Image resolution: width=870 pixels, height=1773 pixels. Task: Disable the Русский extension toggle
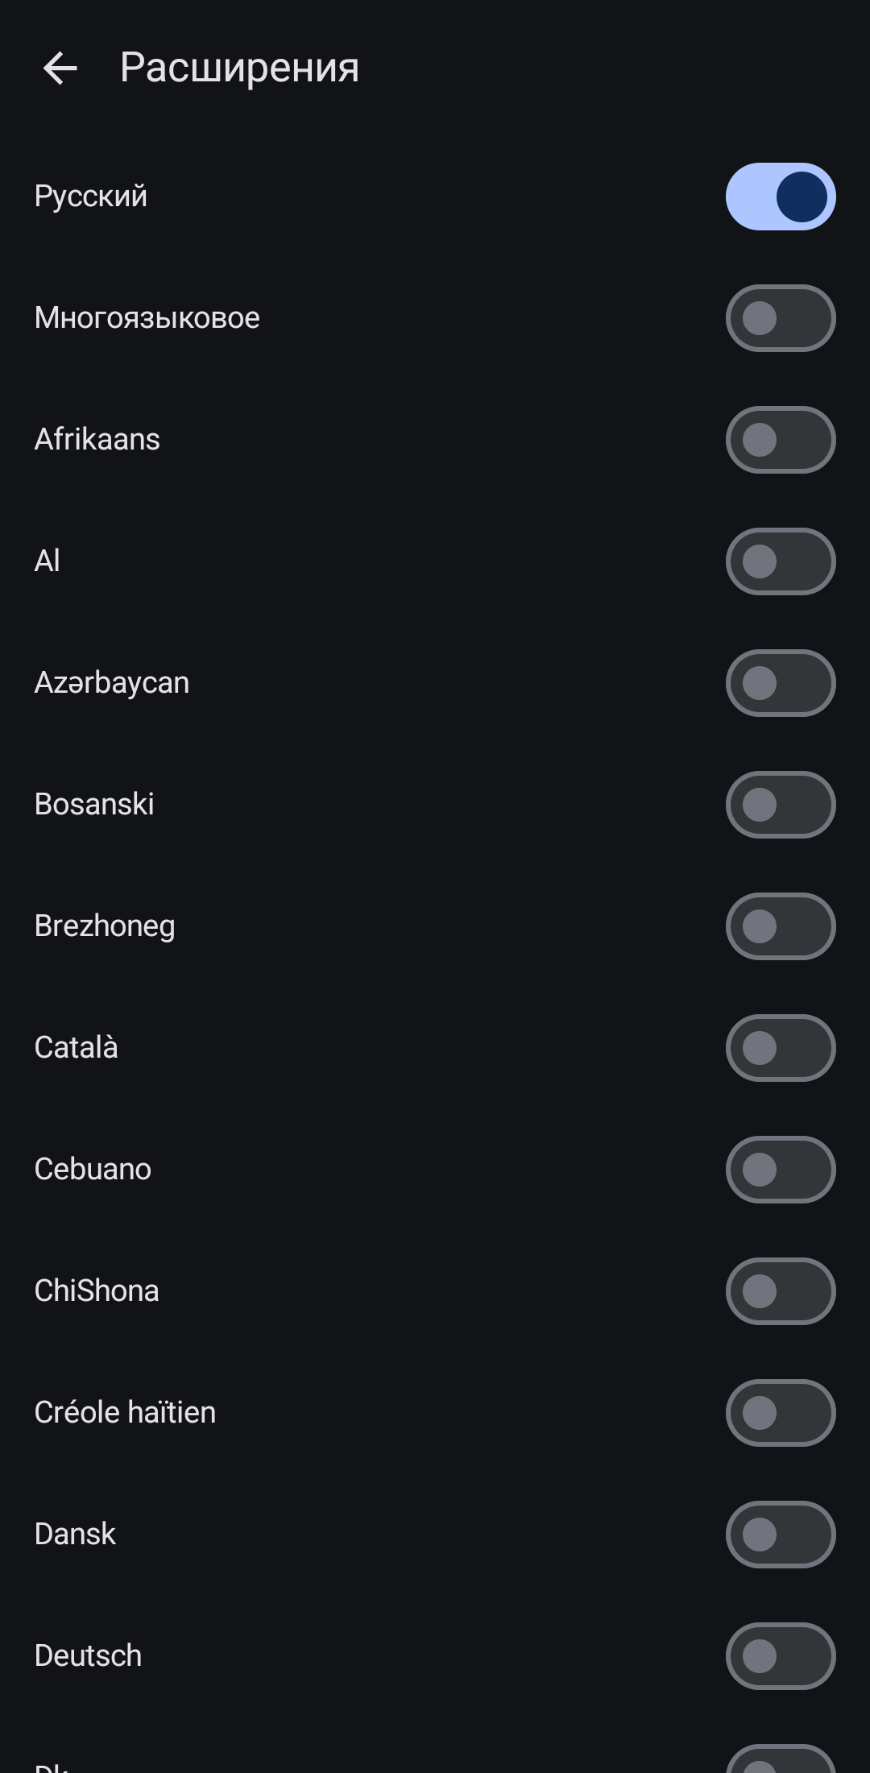[x=780, y=197]
